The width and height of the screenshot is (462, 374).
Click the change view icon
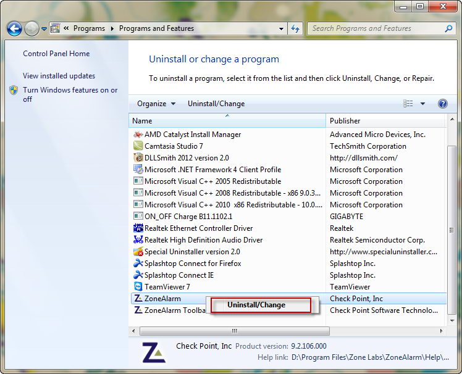click(x=408, y=104)
